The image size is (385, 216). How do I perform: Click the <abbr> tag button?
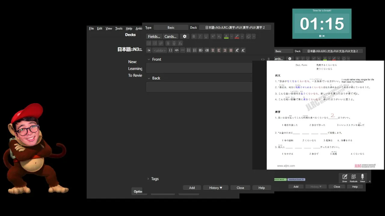159,50
